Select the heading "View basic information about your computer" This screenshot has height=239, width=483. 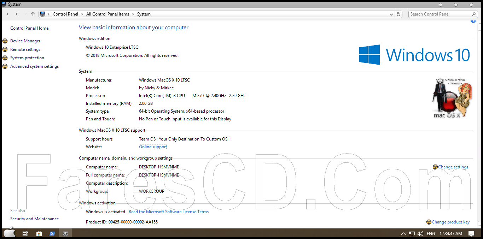[134, 28]
